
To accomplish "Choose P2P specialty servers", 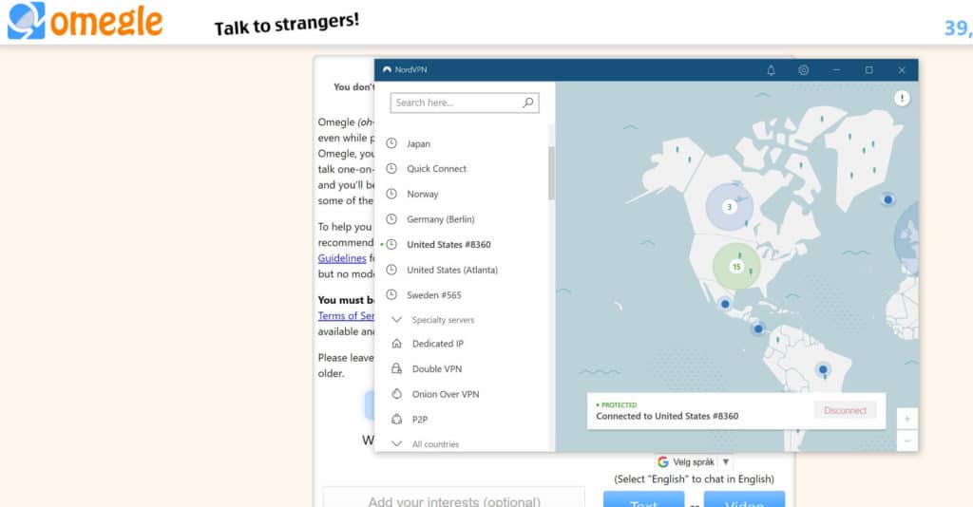I will pyautogui.click(x=419, y=420).
